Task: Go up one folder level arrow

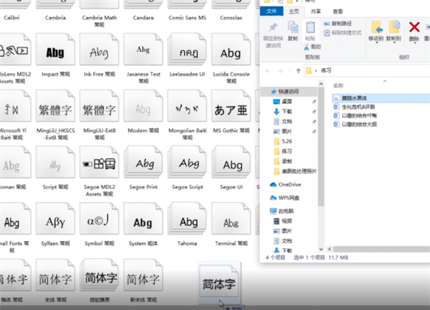Action: [298, 71]
